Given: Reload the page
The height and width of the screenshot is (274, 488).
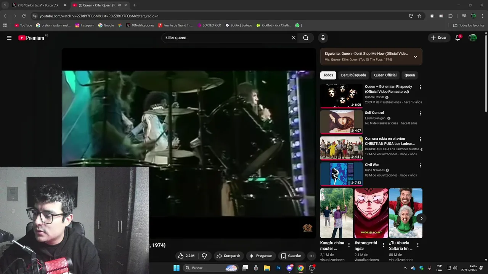Looking at the screenshot, I should (x=24, y=16).
